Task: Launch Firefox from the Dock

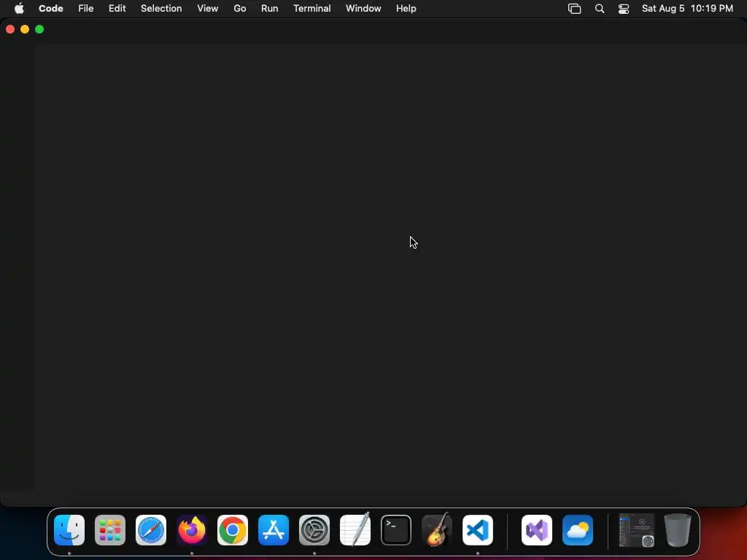Action: pyautogui.click(x=192, y=530)
